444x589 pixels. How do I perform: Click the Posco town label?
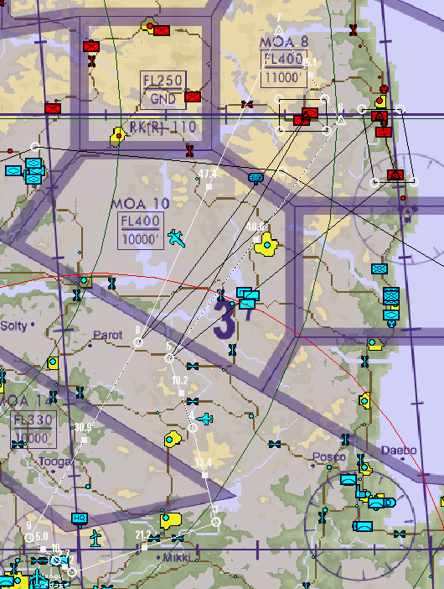[x=329, y=456]
